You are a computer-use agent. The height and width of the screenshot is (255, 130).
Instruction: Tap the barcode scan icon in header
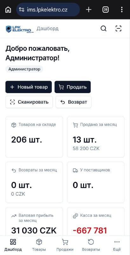[118, 29]
